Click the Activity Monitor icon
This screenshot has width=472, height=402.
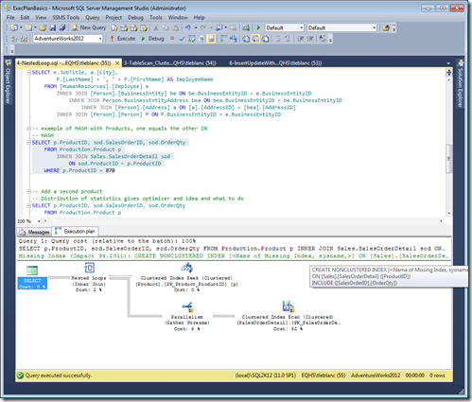point(246,27)
